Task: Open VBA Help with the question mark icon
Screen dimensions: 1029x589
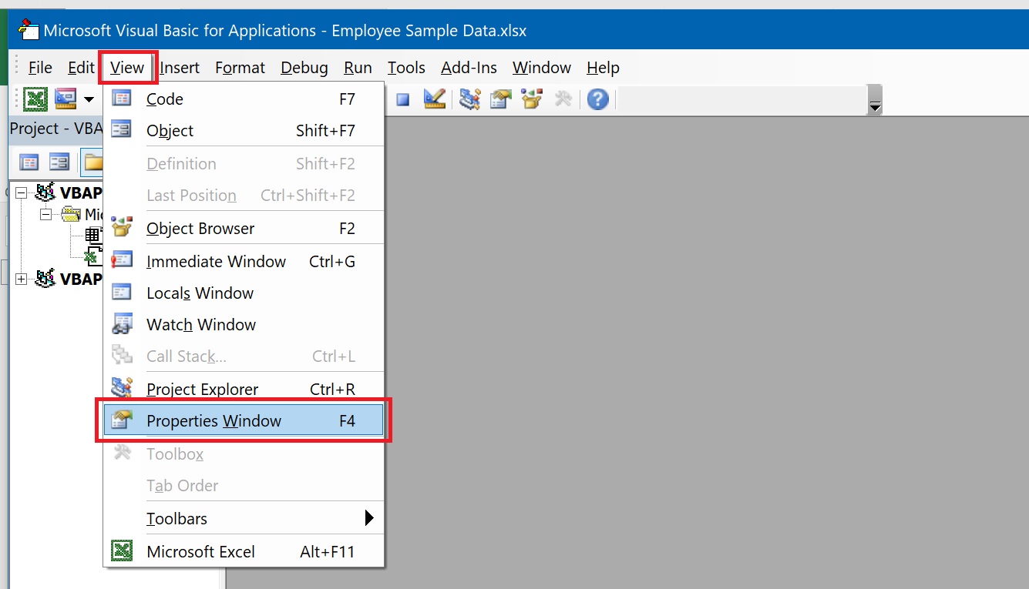Action: click(x=598, y=99)
